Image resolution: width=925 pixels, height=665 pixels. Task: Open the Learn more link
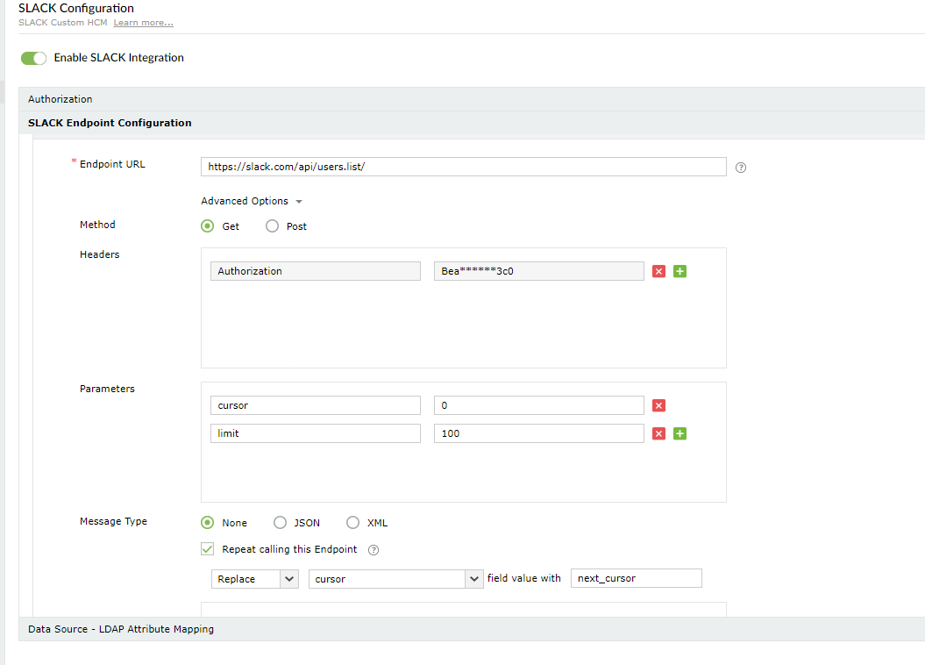[x=143, y=22]
